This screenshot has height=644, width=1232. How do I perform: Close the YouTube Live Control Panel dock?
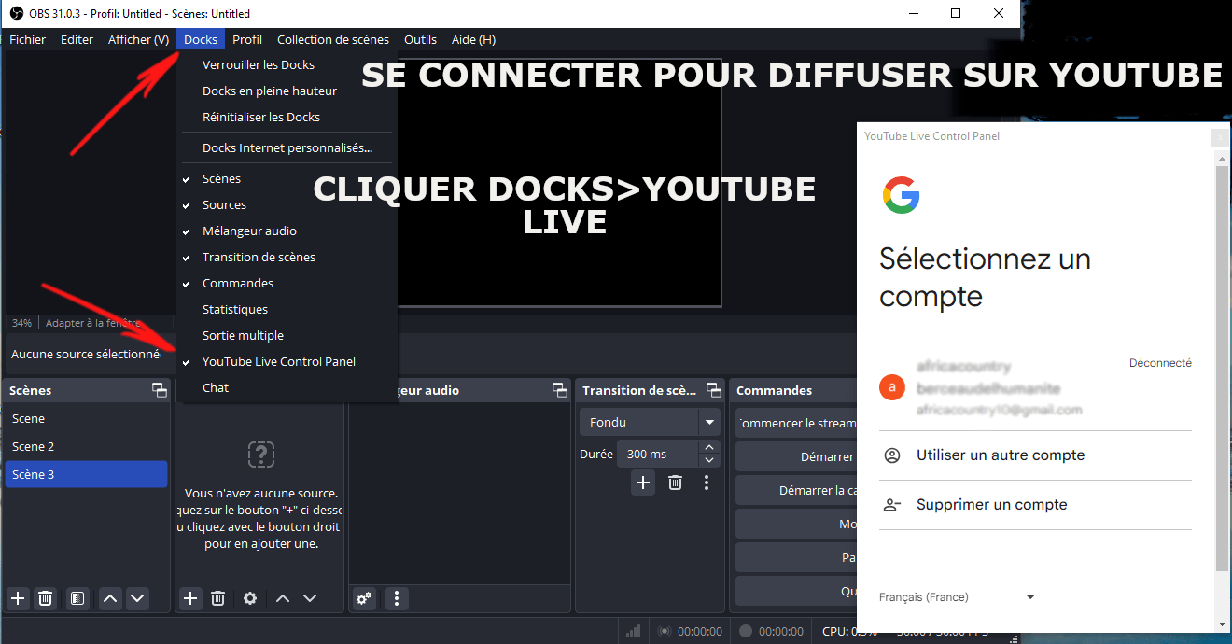(x=1219, y=137)
